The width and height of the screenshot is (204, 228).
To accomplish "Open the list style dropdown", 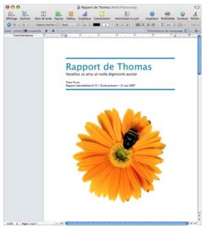I will pyautogui.click(x=195, y=25).
